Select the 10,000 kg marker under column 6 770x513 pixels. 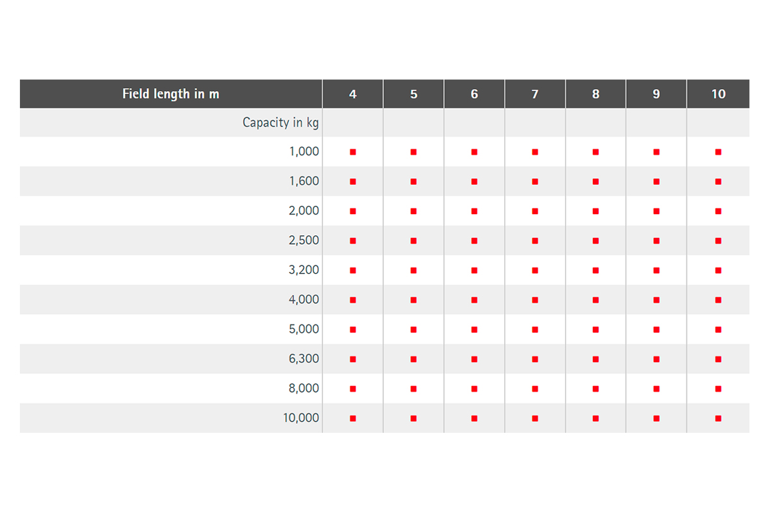tap(474, 418)
